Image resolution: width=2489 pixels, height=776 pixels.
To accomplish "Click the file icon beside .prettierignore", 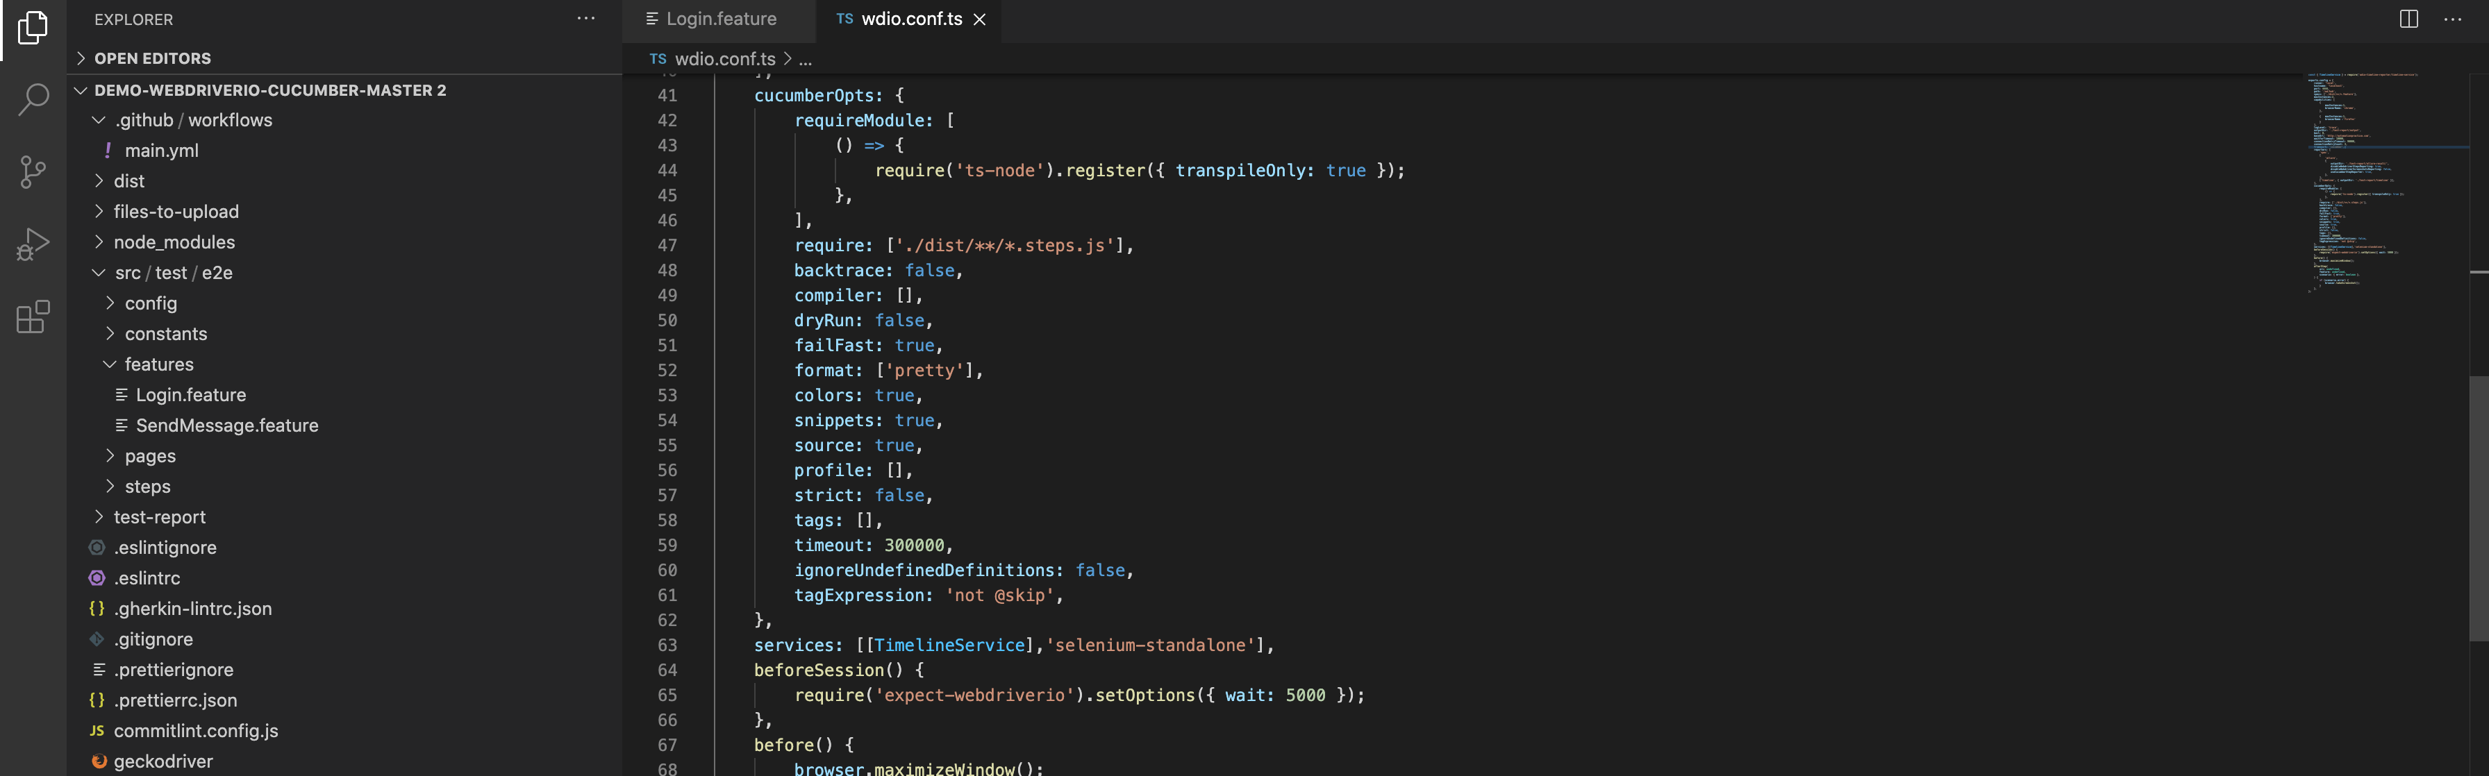I will [x=99, y=670].
